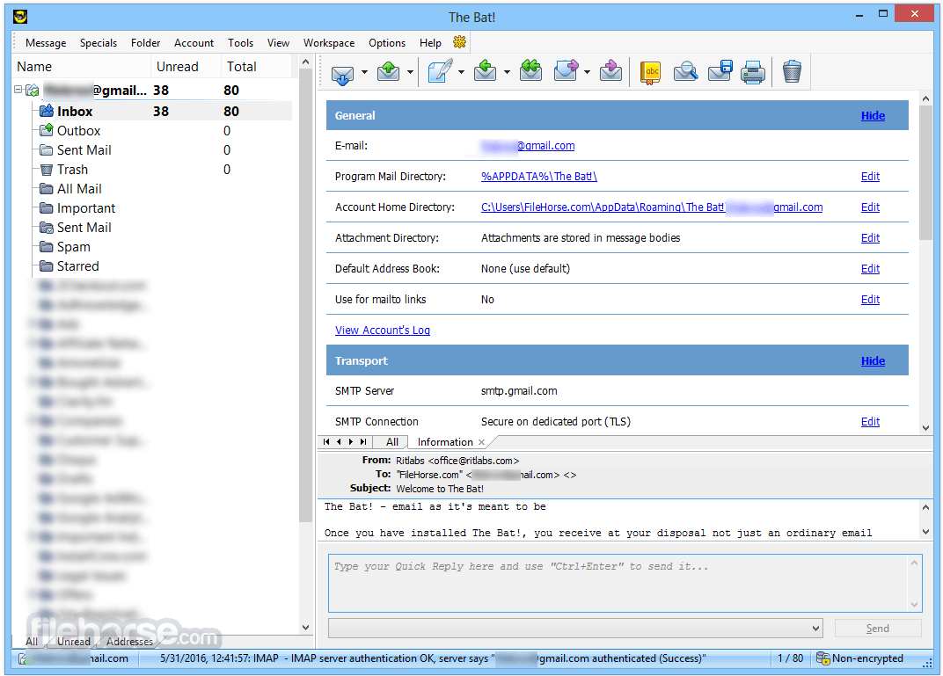The image size is (943, 676).
Task: Open the Message menu
Action: pos(46,43)
